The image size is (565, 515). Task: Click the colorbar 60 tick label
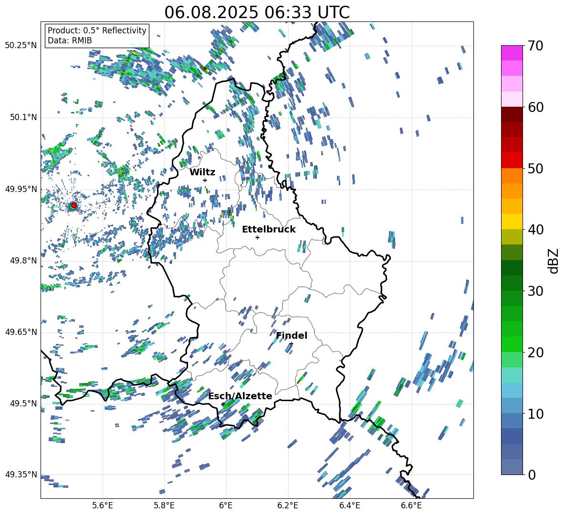(535, 107)
